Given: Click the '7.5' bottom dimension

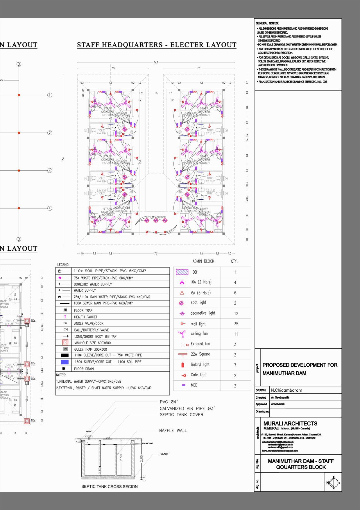Looking at the screenshot, I should 156,254.
